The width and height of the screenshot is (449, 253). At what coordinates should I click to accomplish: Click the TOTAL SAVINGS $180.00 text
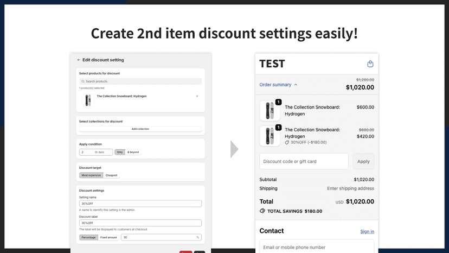(x=294, y=211)
